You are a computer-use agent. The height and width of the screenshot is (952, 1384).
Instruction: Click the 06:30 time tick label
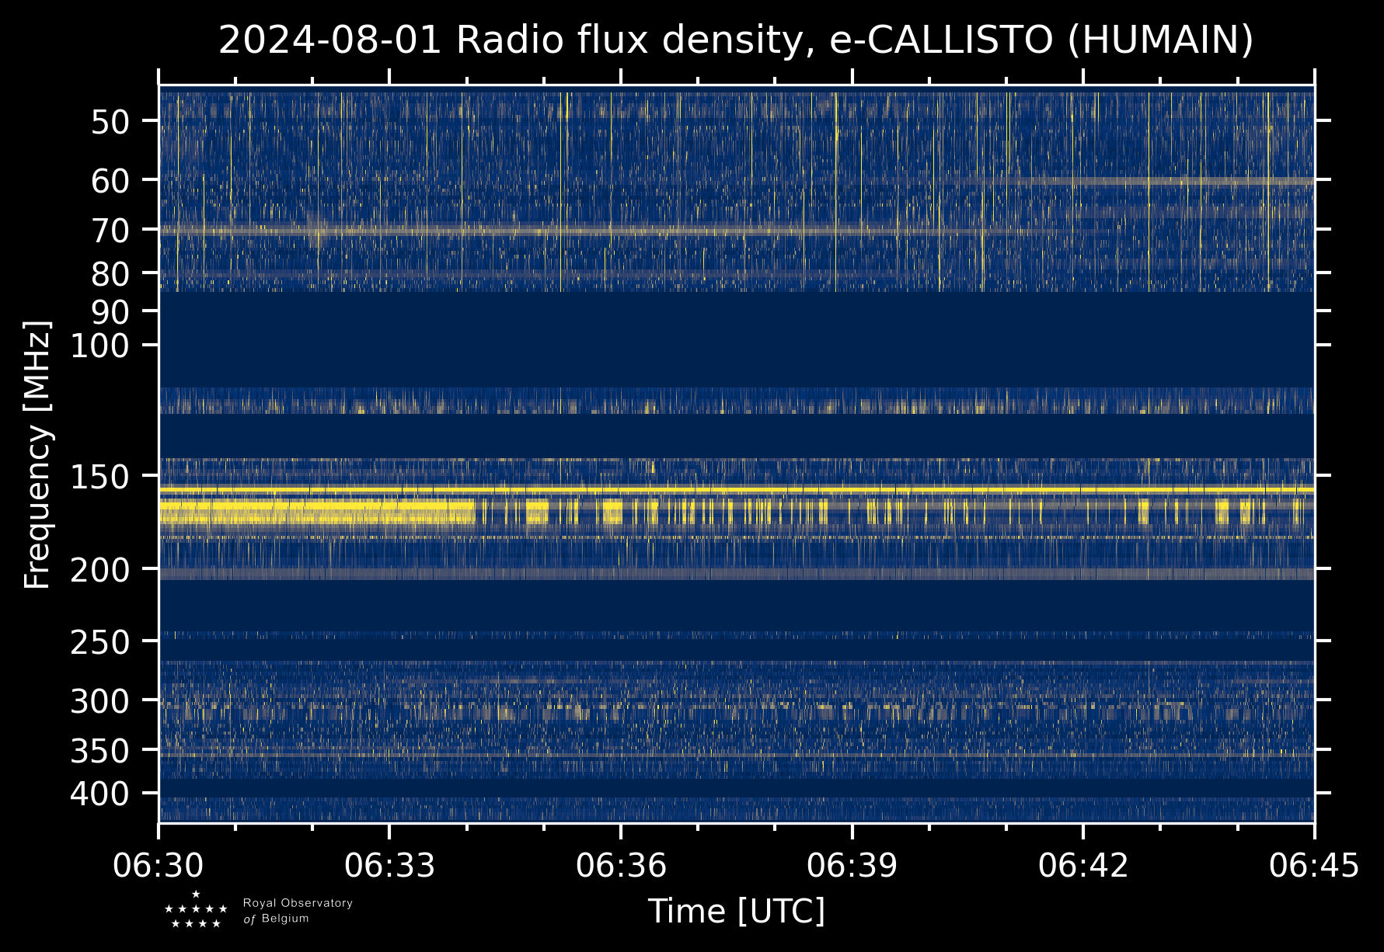point(159,865)
